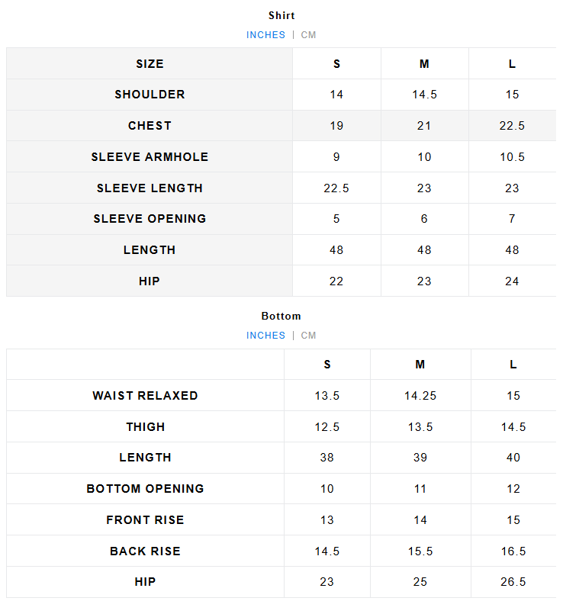Viewport: 563px width, 614px height.
Task: Select the L column header in Bottom table
Action: 513,365
